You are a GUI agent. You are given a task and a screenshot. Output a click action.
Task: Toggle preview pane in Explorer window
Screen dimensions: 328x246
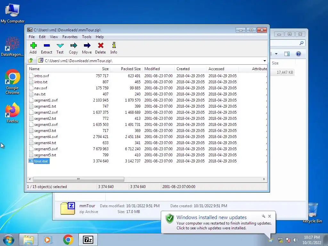pyautogui.click(x=287, y=54)
